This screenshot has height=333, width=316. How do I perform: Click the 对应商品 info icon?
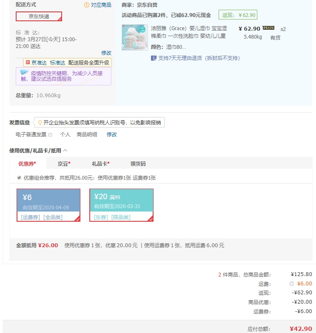87,5
